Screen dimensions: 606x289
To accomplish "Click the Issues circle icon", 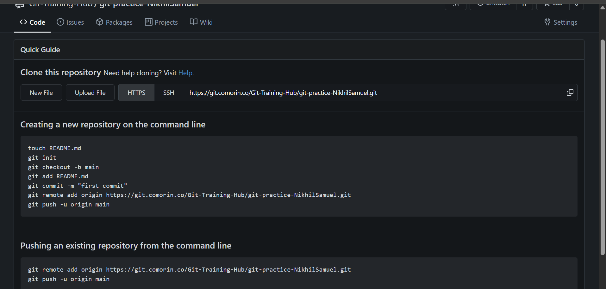I will (60, 22).
